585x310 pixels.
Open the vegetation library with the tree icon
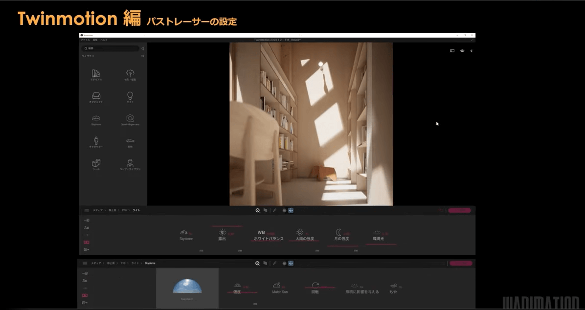(x=130, y=75)
